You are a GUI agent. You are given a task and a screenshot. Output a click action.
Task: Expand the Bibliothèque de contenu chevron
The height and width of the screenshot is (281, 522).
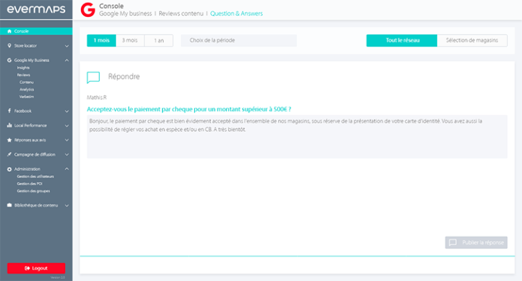point(67,205)
